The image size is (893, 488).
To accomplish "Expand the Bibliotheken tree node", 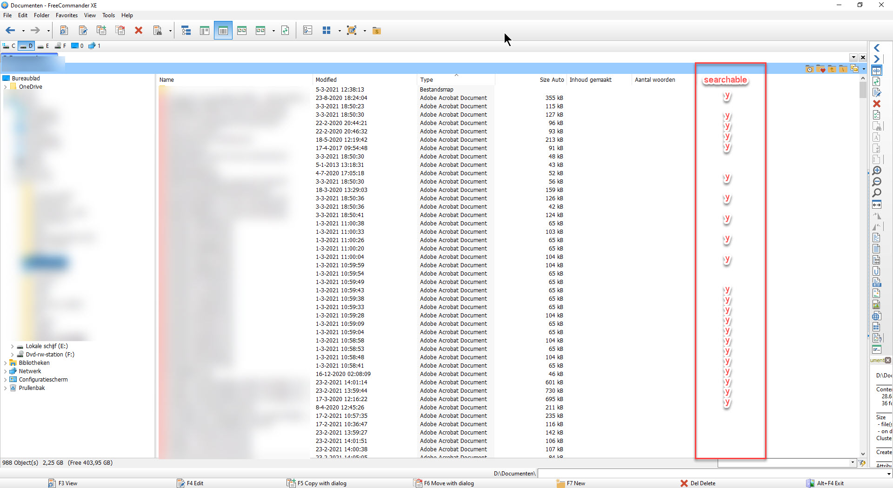I will 5,363.
